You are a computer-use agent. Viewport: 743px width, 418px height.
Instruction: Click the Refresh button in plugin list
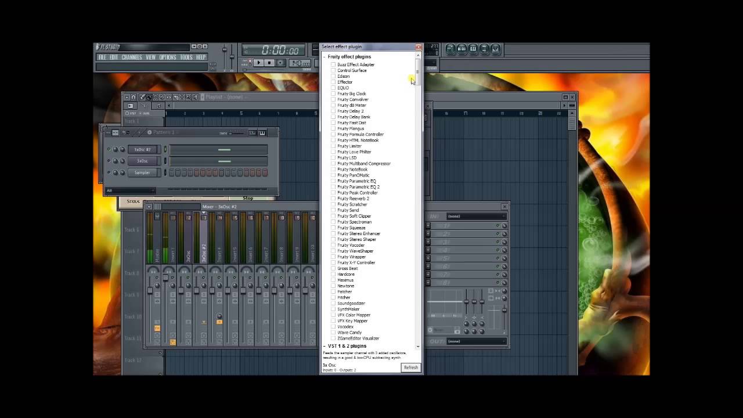click(x=410, y=367)
